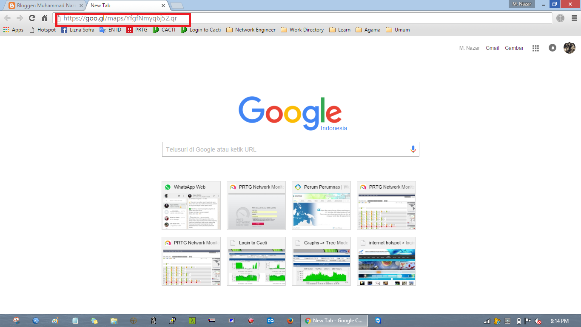581x327 pixels.
Task: Expand the Learn bookmark folder
Action: point(340,30)
